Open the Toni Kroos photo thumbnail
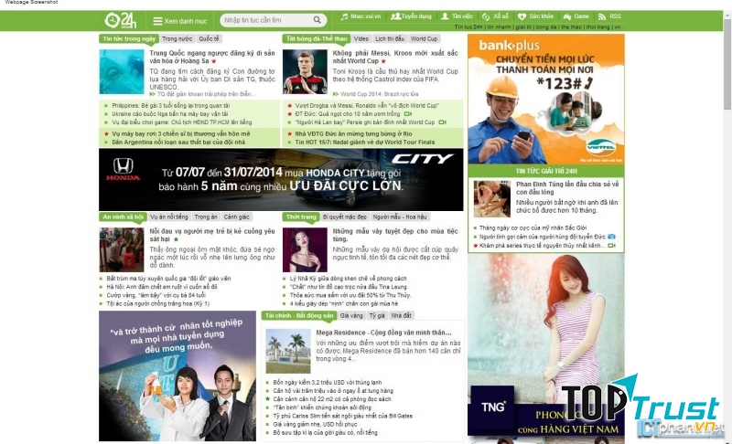This screenshot has height=444, width=732. tap(305, 72)
